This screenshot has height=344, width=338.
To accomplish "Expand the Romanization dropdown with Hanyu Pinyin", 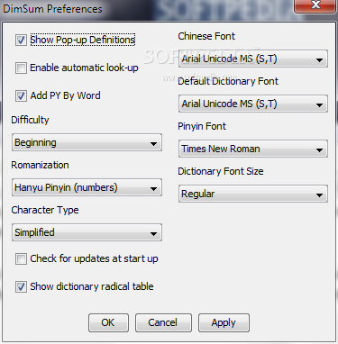I will click(x=87, y=187).
